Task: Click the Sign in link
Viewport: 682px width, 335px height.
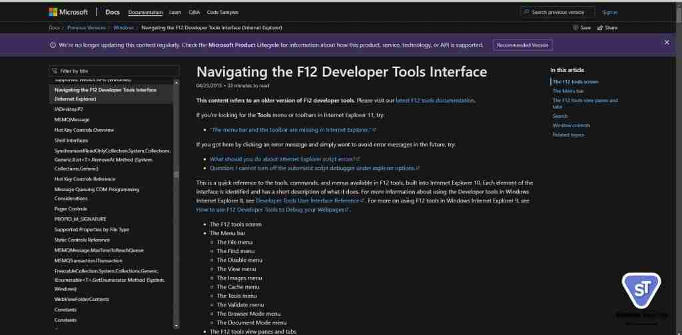Action: [x=610, y=12]
